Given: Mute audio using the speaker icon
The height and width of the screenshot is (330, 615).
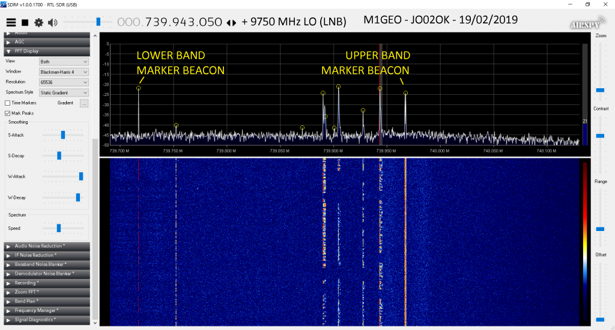Looking at the screenshot, I should click(x=53, y=22).
